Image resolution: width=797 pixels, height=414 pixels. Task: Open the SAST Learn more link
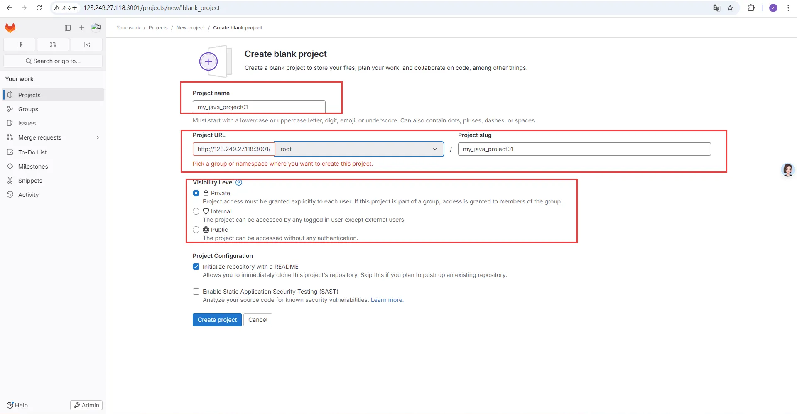(387, 300)
